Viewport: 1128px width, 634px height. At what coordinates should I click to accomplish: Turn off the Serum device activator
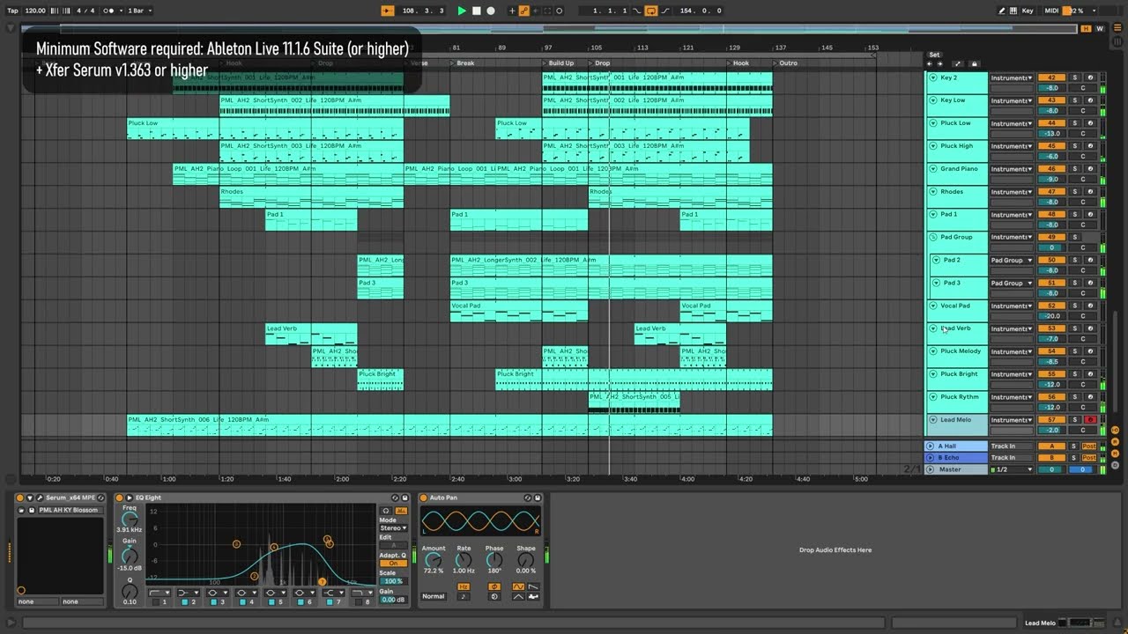pyautogui.click(x=19, y=498)
